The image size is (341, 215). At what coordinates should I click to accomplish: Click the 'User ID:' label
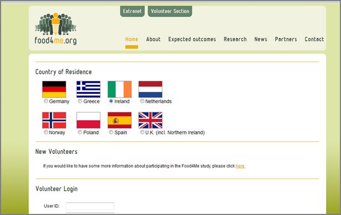point(52,206)
